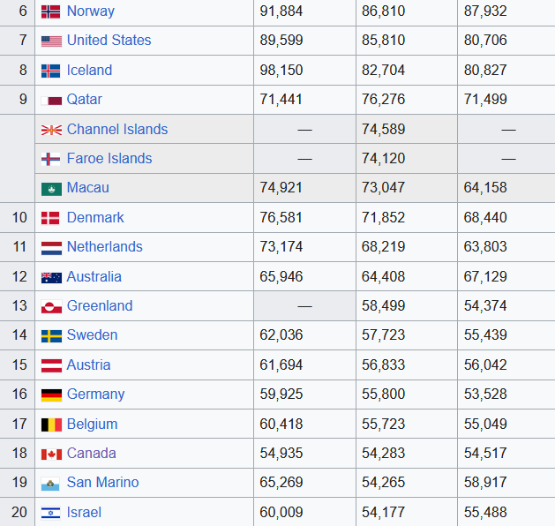Click the Germany flag icon
Image resolution: width=555 pixels, height=526 pixels.
[x=51, y=395]
